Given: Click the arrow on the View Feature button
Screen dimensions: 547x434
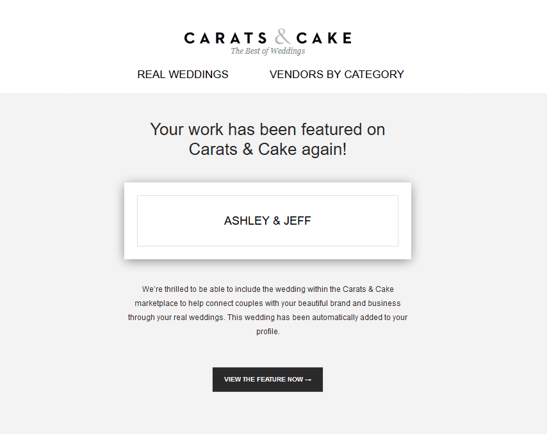Looking at the screenshot, I should [x=308, y=380].
